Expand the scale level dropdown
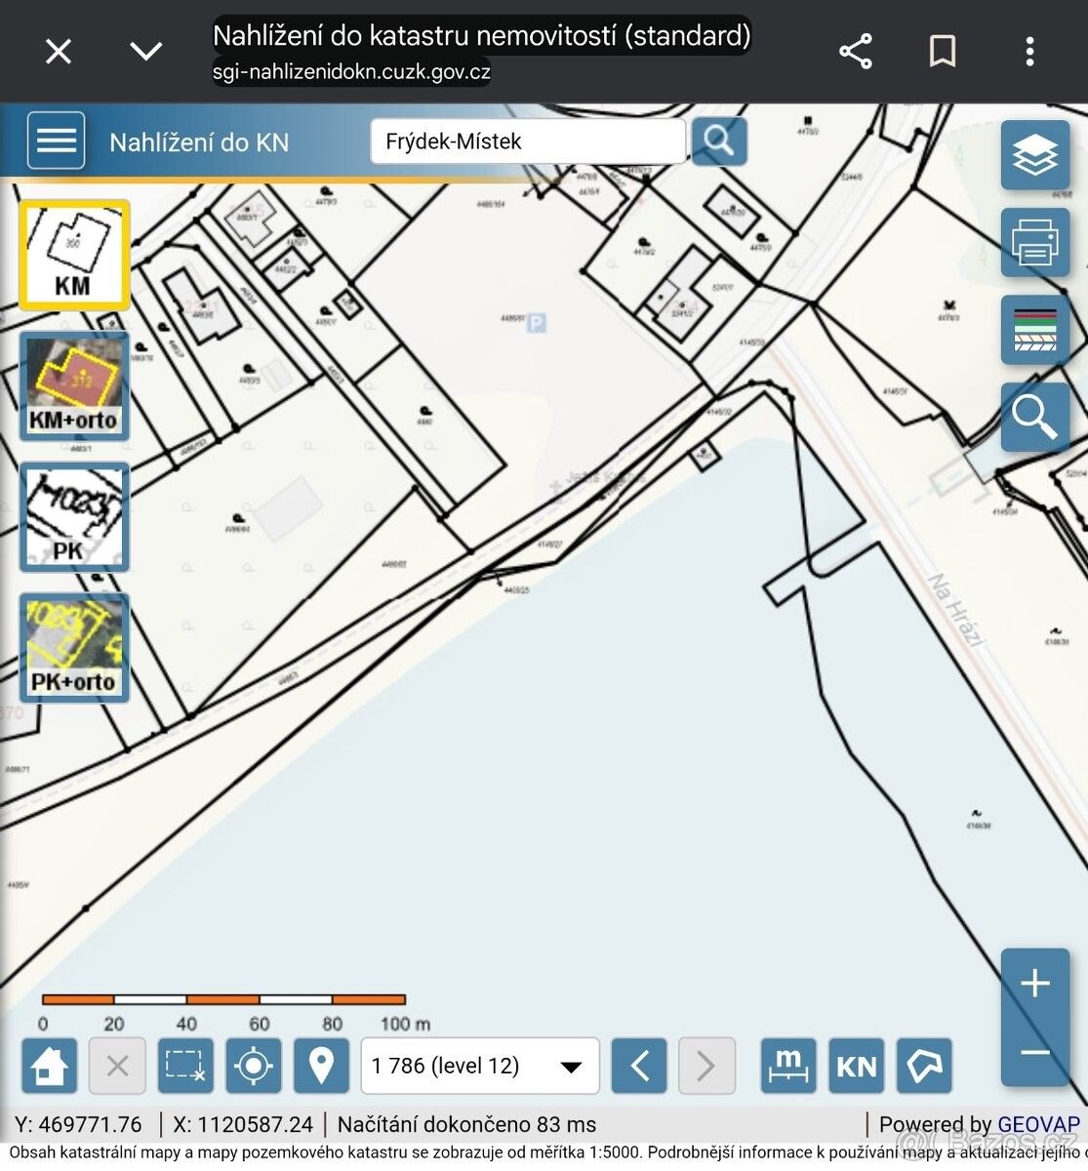1088x1171 pixels. [x=572, y=1067]
